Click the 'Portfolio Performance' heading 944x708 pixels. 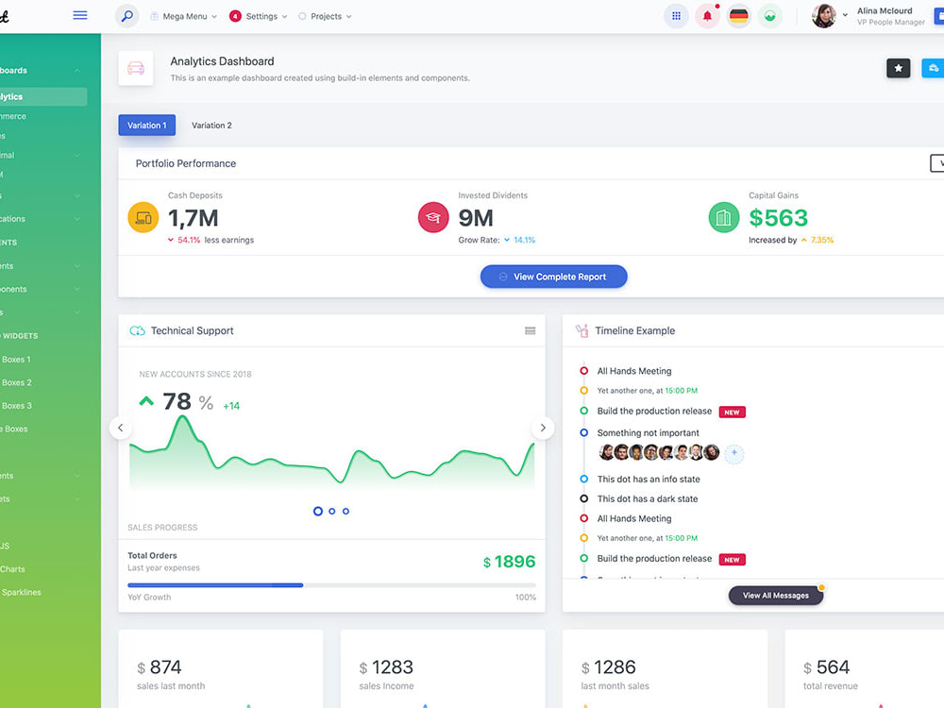tap(185, 163)
